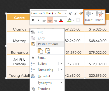This screenshot has width=109, height=91.
Task: Open the Delete dropdown arrow
Action: [103, 13]
